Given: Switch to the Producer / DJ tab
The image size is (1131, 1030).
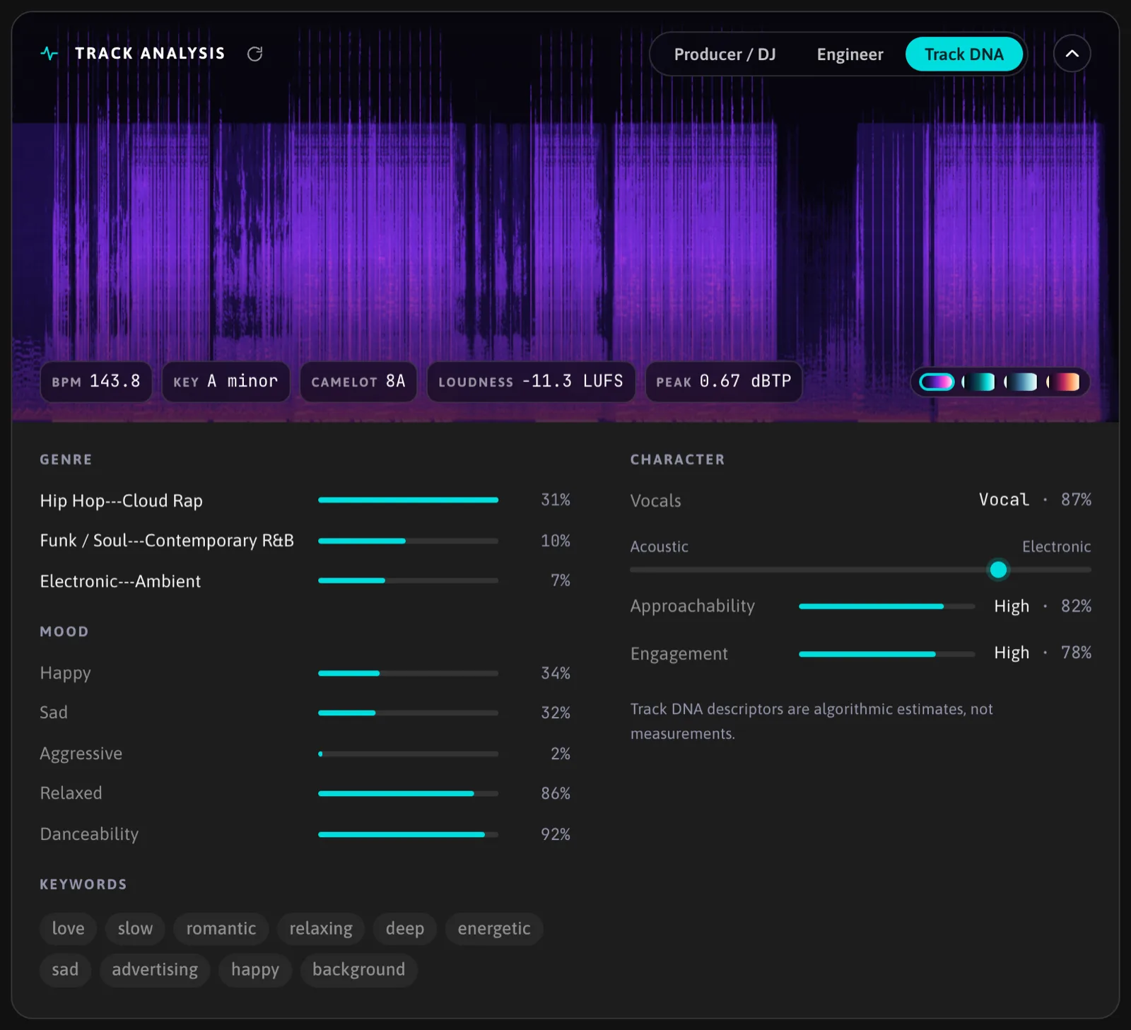Looking at the screenshot, I should tap(725, 54).
